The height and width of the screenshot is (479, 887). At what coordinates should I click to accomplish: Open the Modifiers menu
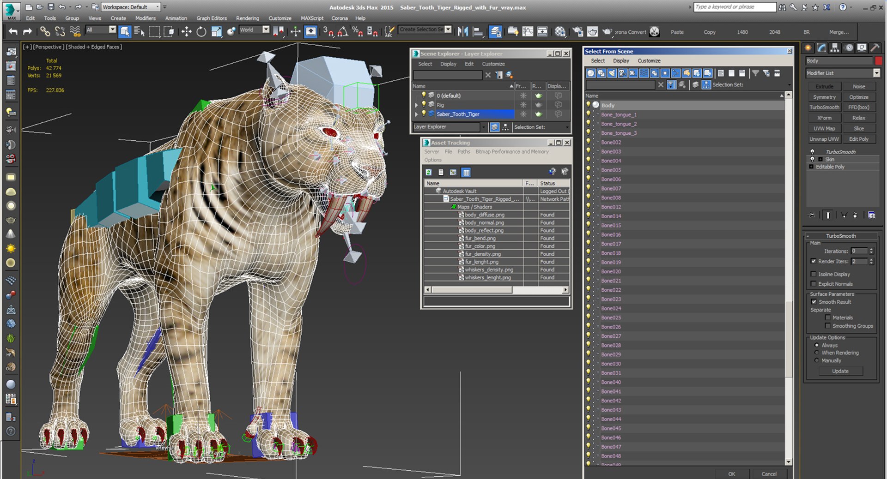[x=146, y=18]
